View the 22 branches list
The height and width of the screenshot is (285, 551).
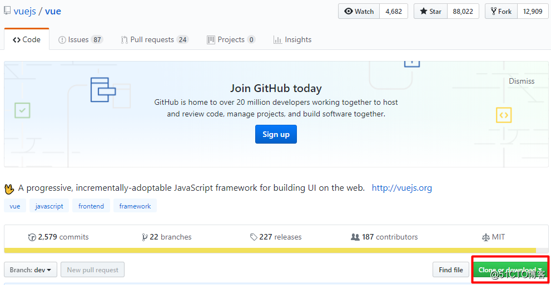[167, 237]
